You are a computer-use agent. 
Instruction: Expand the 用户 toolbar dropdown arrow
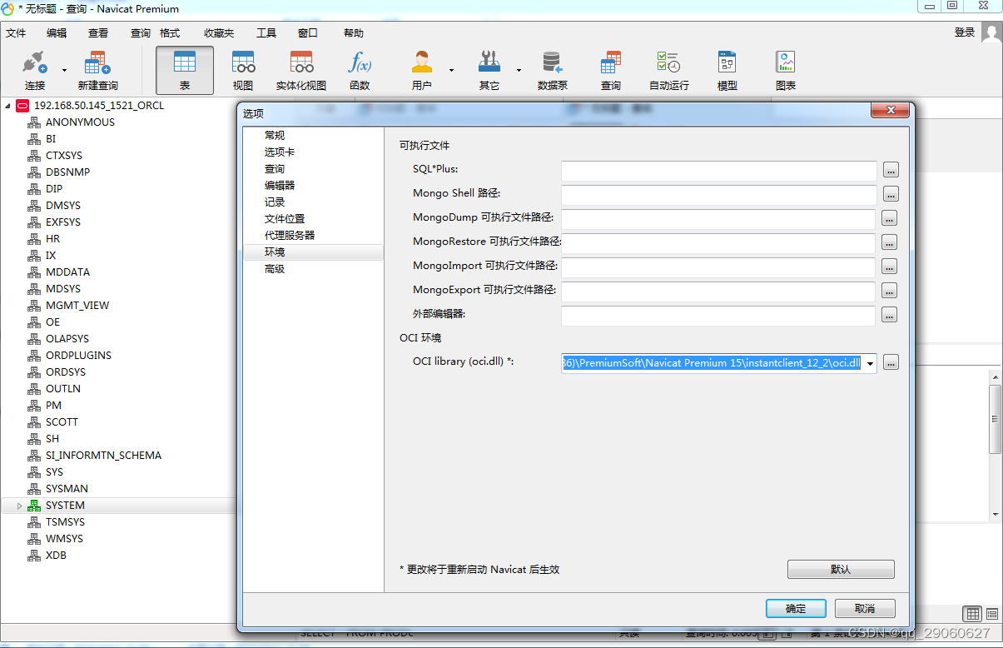451,70
